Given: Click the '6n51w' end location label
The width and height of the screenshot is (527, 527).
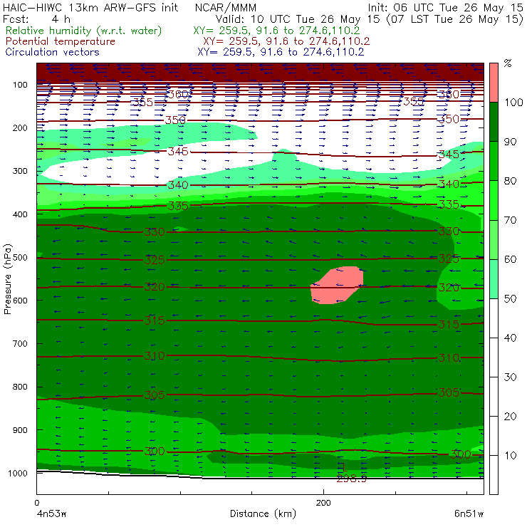Looking at the screenshot, I should (469, 514).
